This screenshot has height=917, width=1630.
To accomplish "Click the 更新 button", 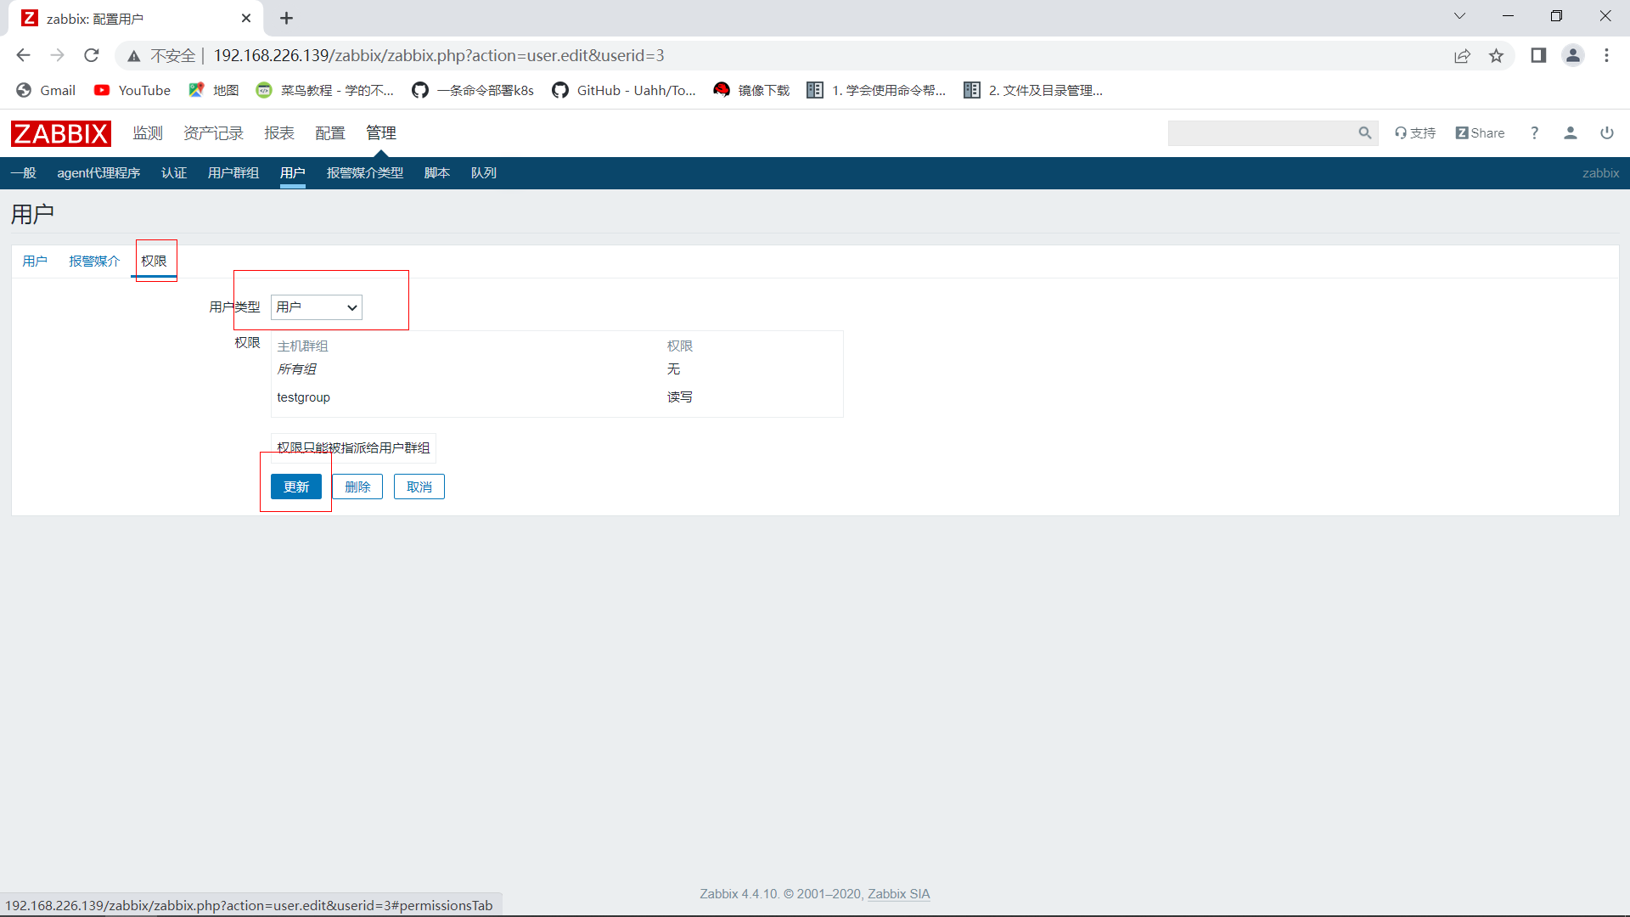I will point(295,487).
